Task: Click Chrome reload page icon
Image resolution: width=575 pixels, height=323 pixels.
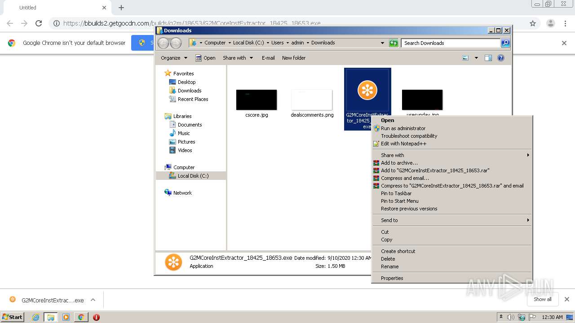Action: tap(39, 23)
